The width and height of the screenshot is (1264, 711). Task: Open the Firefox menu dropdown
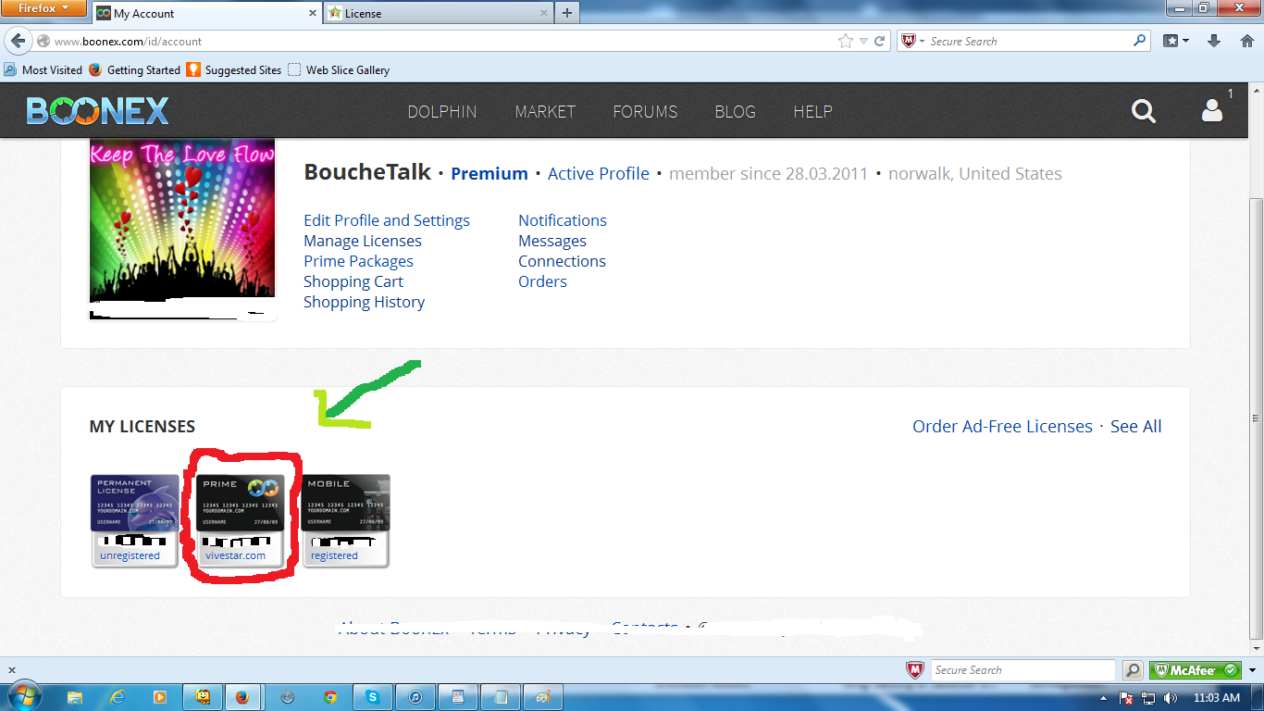44,8
